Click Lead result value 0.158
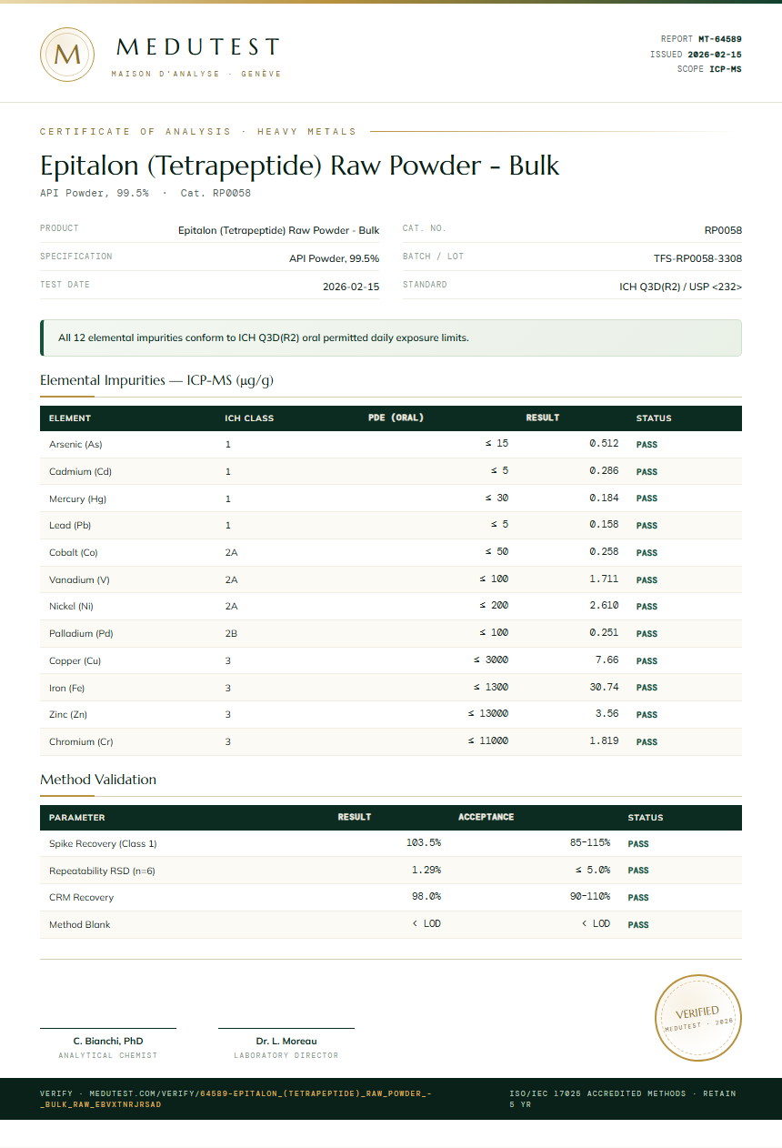The height and width of the screenshot is (1148, 782). click(x=604, y=525)
